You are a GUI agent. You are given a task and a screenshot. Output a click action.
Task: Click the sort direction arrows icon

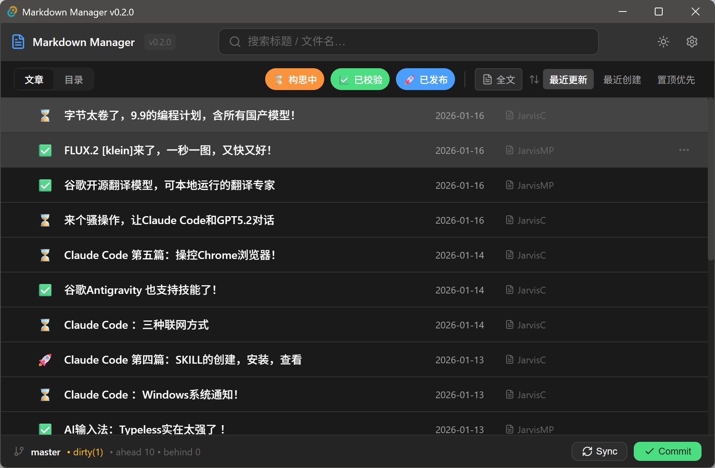534,80
